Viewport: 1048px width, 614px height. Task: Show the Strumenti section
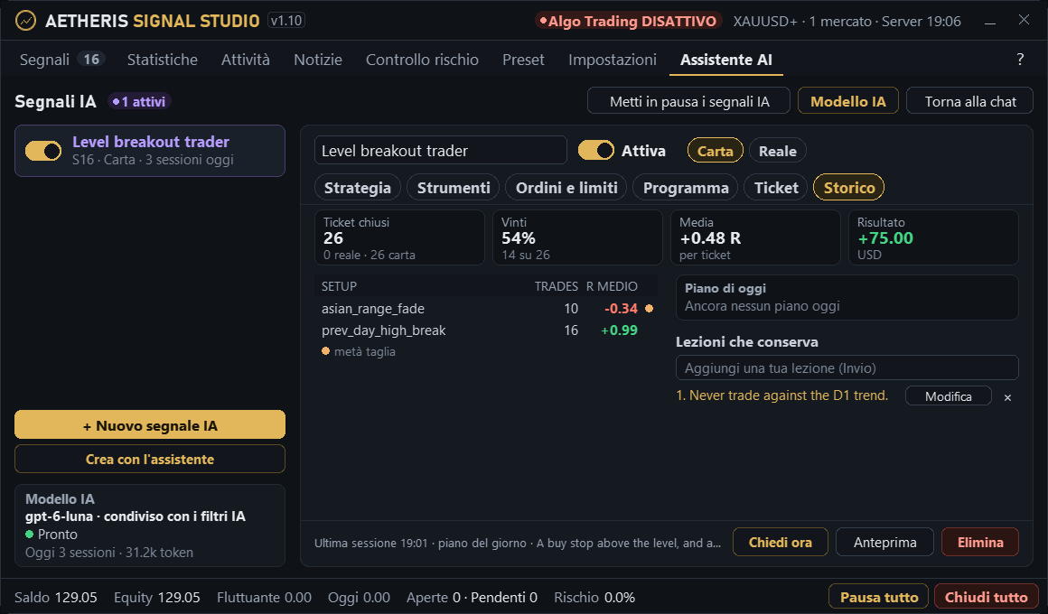(454, 188)
